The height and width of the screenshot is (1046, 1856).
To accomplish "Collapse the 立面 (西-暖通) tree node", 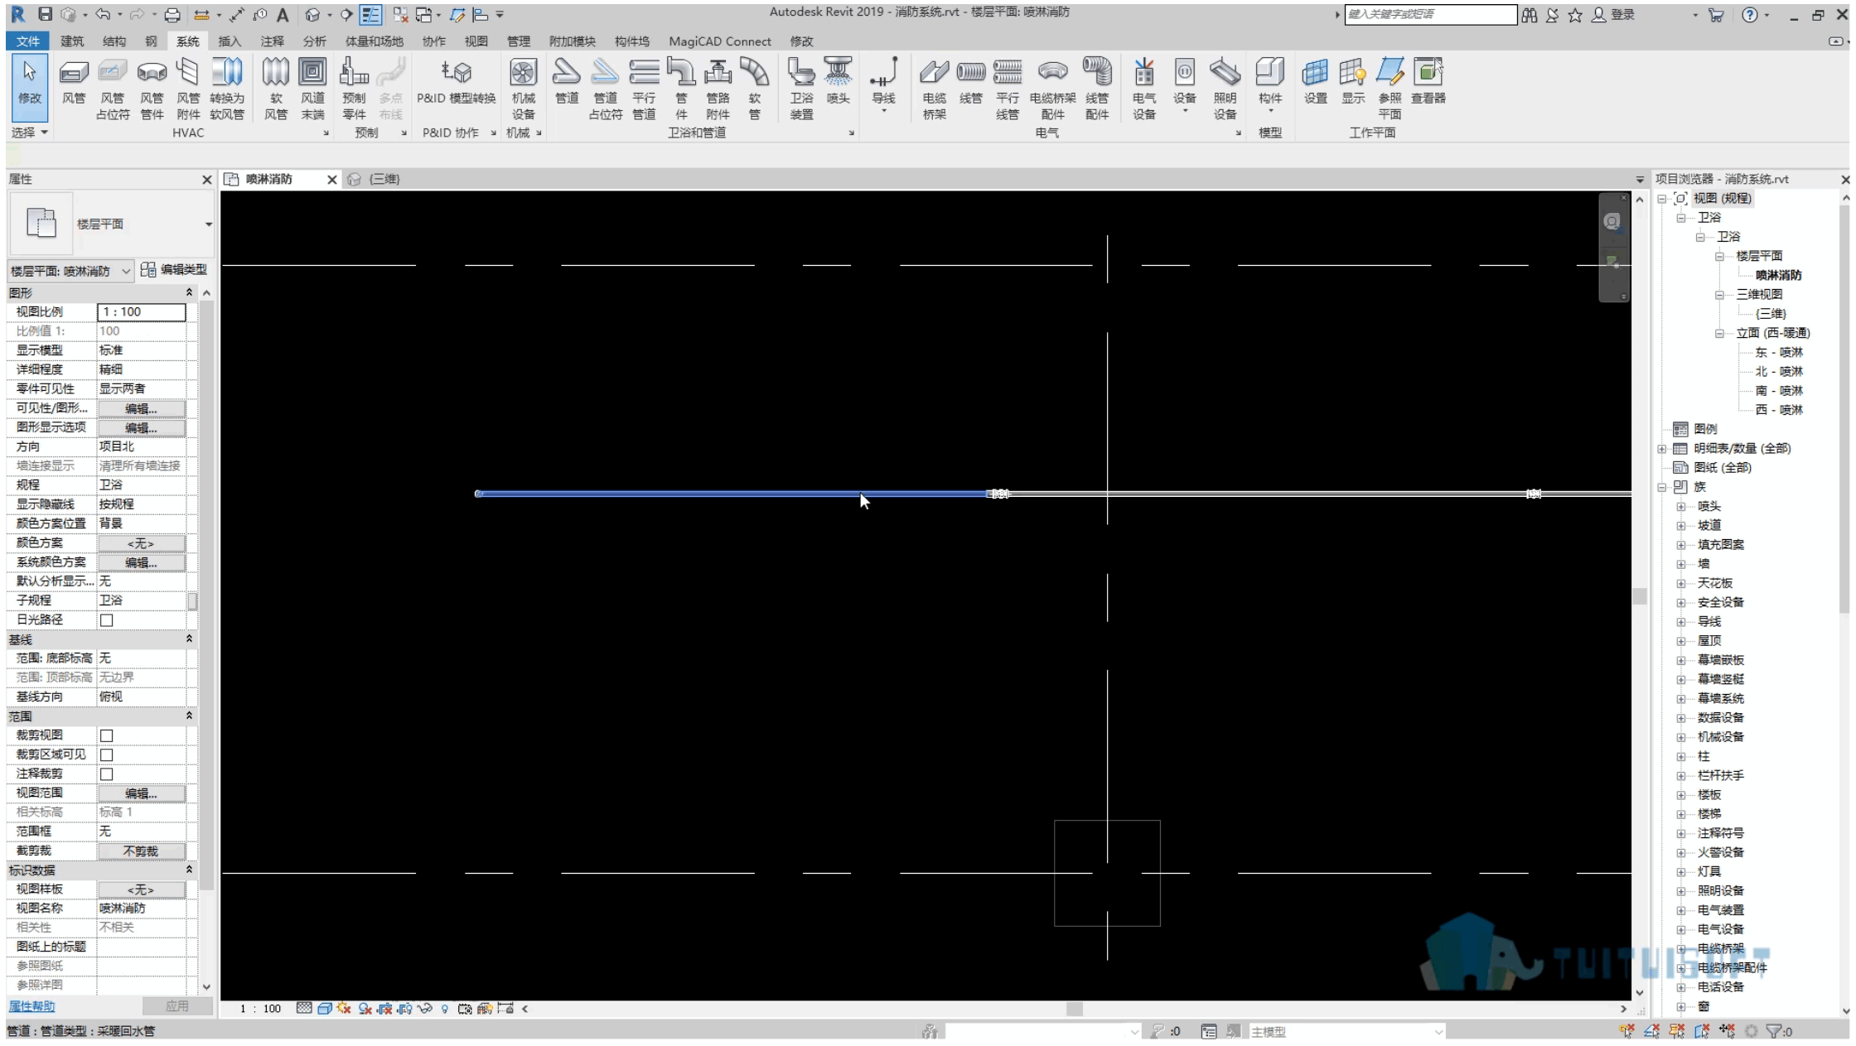I will pyautogui.click(x=1720, y=333).
